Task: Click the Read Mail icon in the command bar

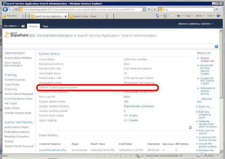Action: point(173,16)
